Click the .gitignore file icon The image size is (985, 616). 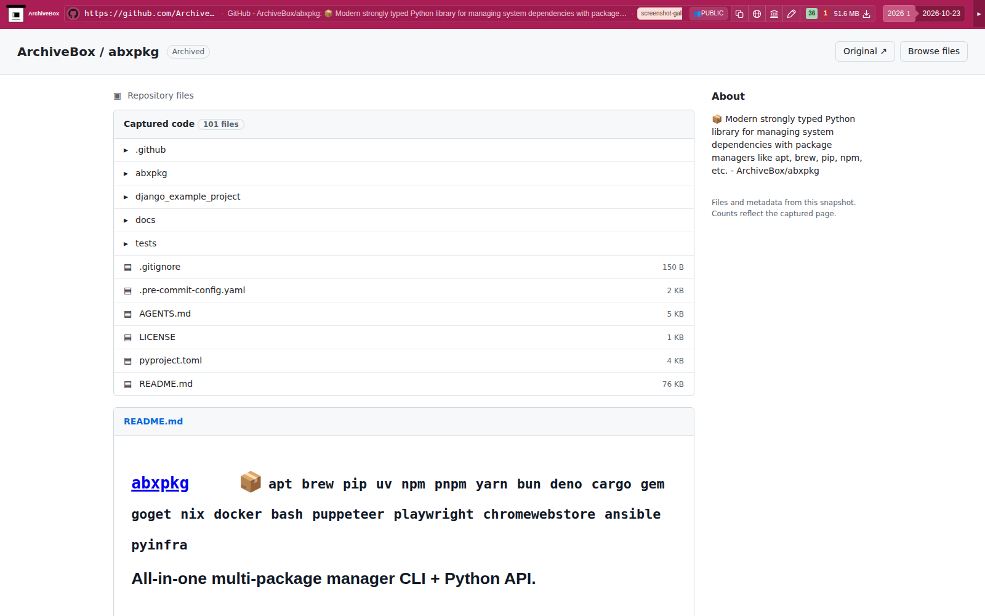click(x=128, y=267)
